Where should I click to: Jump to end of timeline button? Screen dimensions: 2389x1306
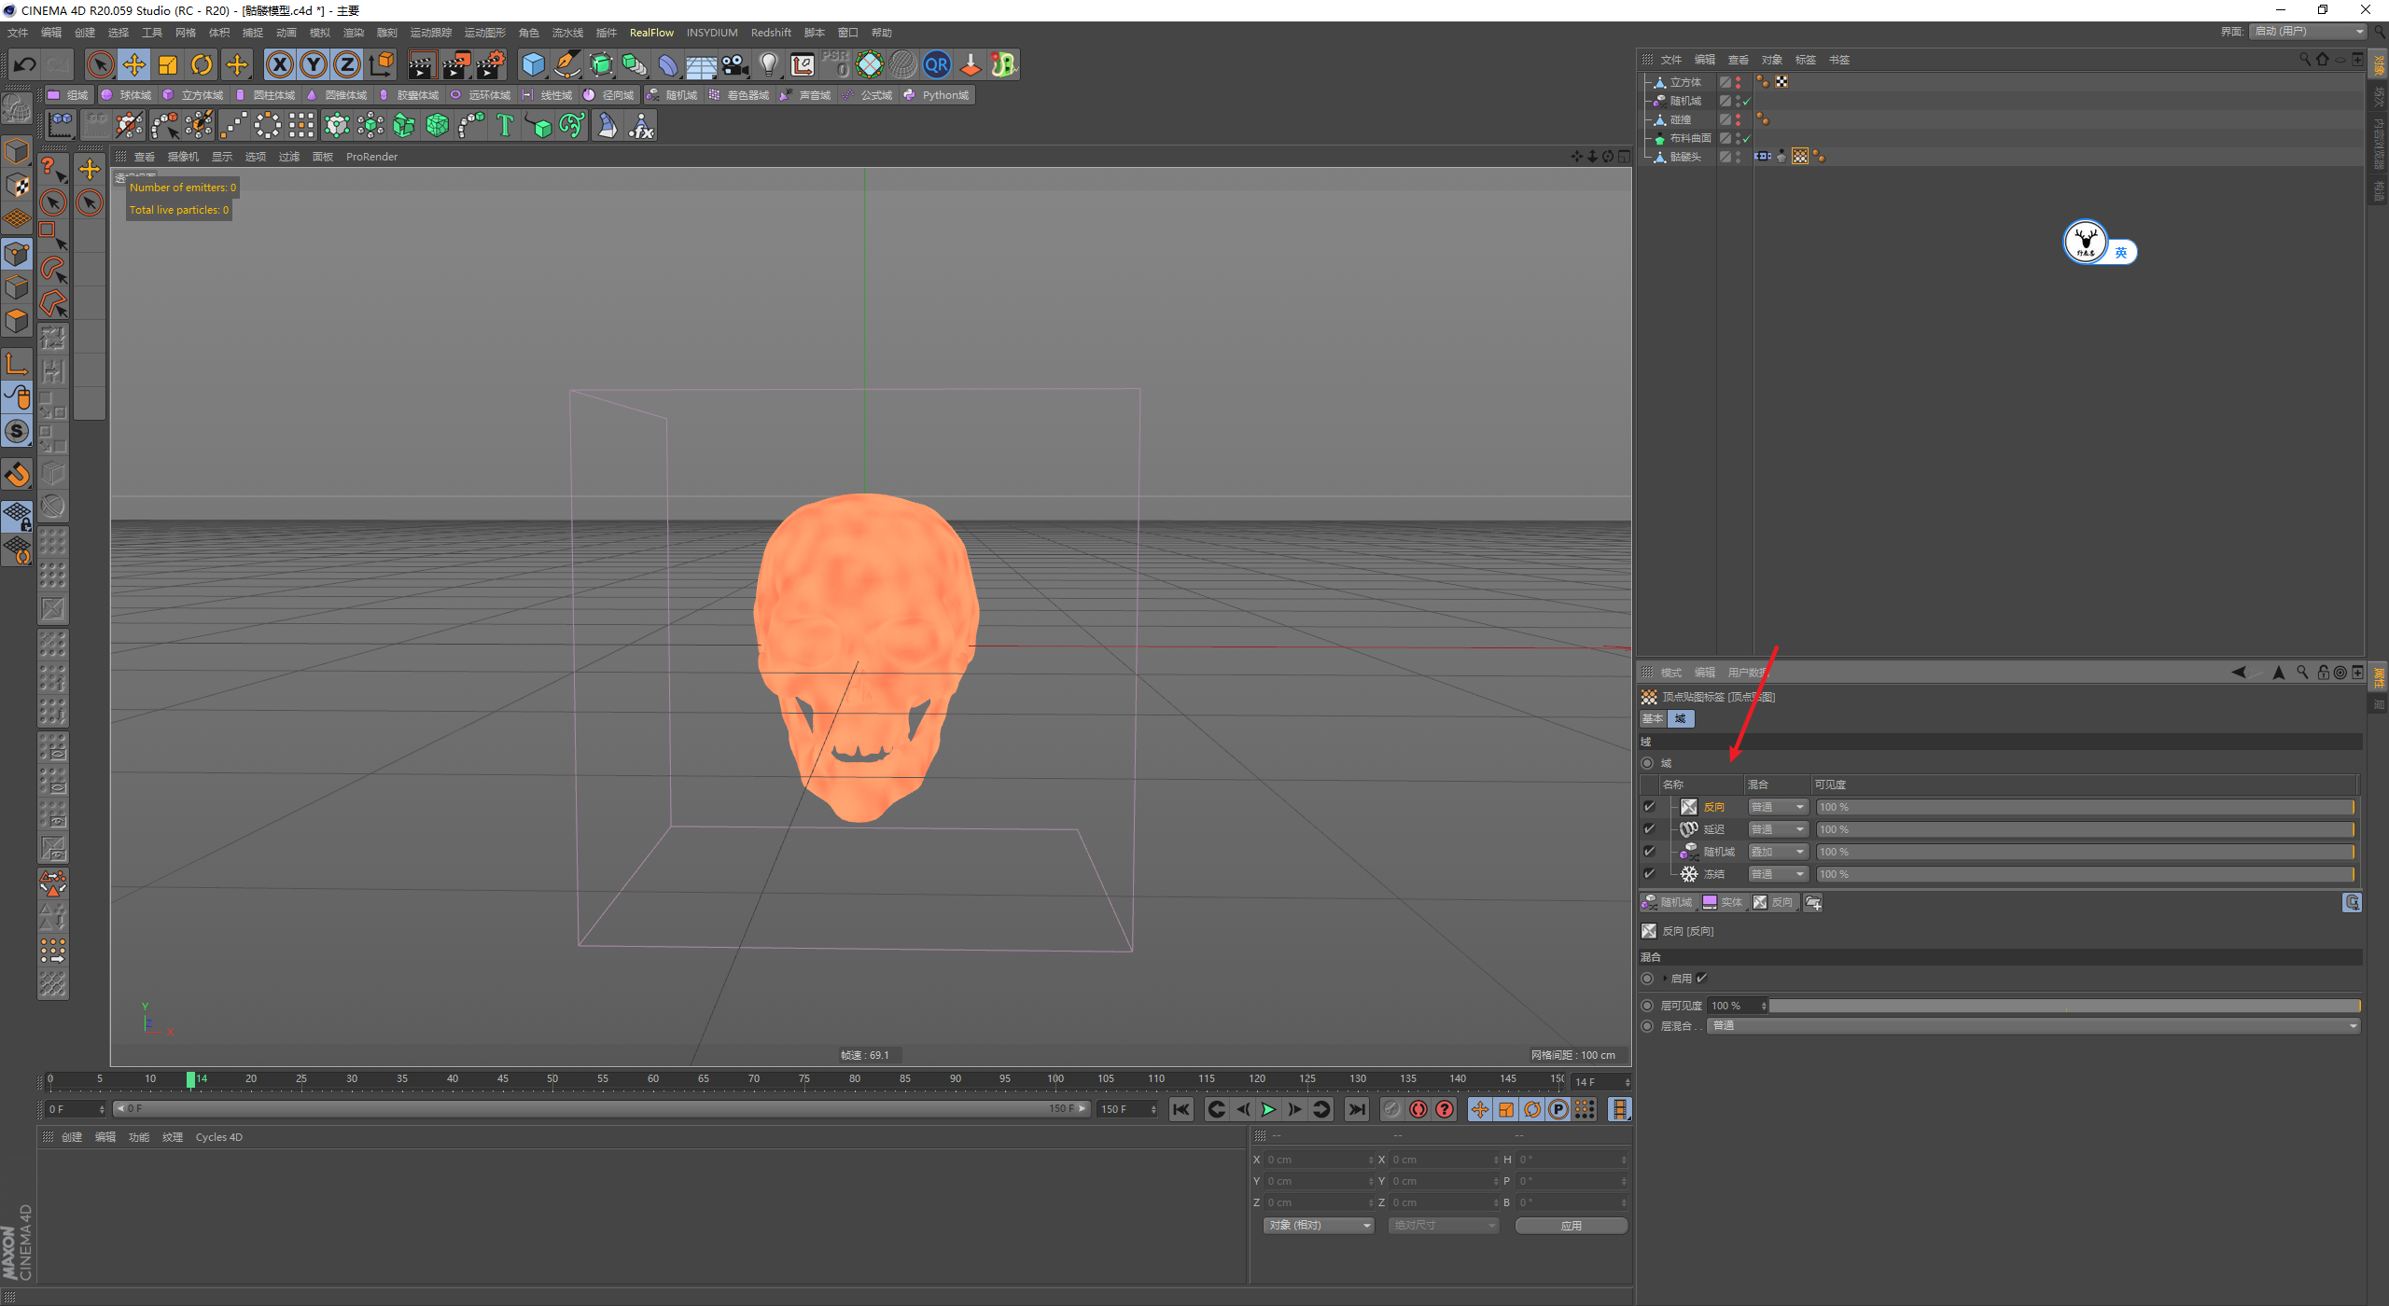1356,1109
